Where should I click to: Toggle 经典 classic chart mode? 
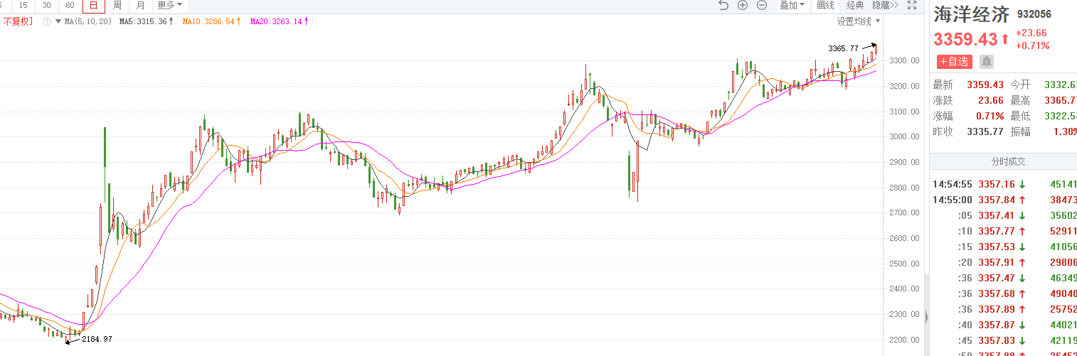tap(855, 5)
